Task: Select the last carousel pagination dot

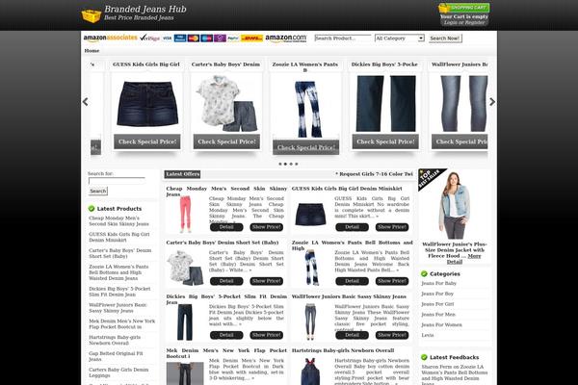Action: (297, 164)
